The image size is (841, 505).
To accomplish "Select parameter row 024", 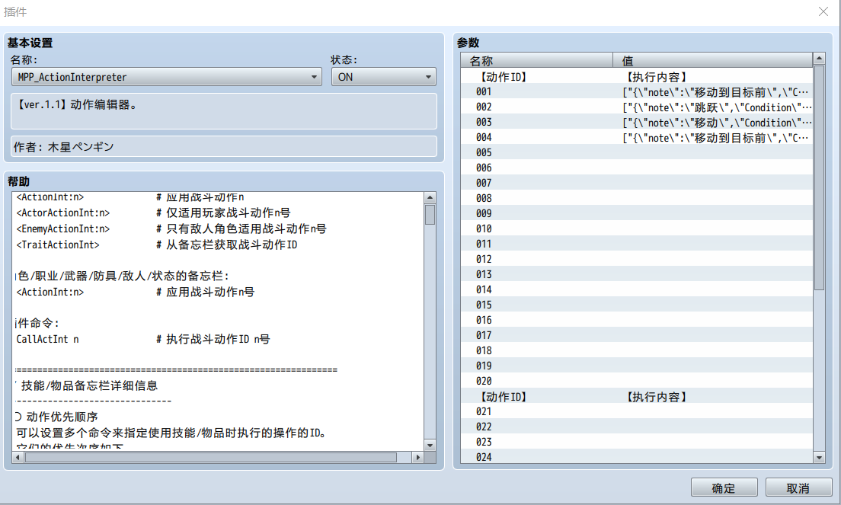I will 637,457.
